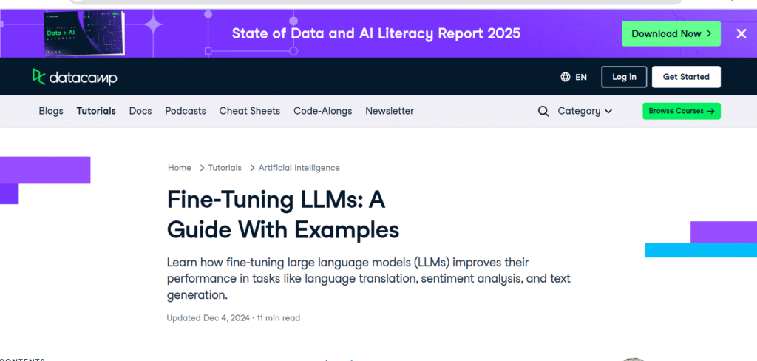Expand the Category dropdown
757x361 pixels.
[585, 111]
